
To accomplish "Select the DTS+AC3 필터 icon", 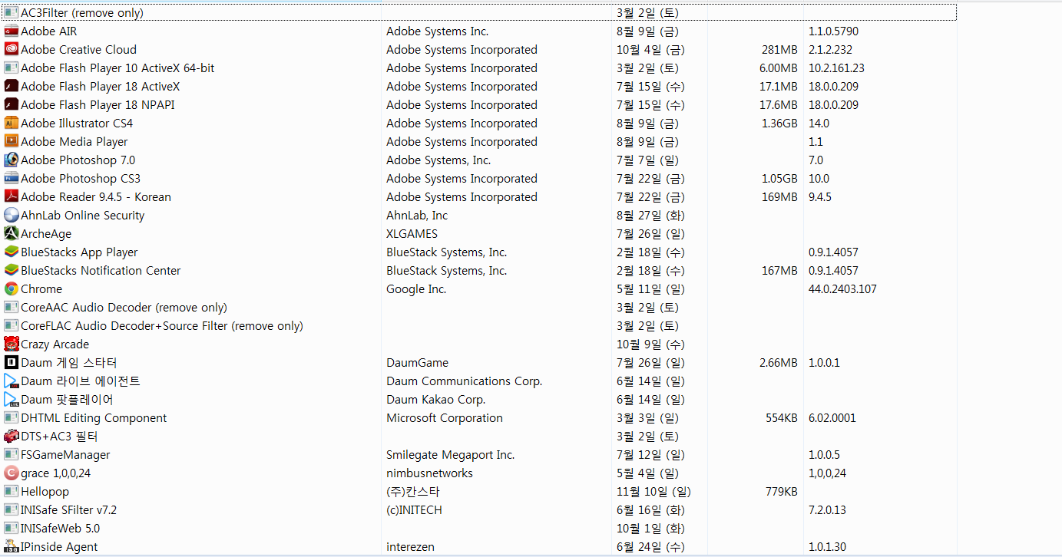I will (x=11, y=437).
